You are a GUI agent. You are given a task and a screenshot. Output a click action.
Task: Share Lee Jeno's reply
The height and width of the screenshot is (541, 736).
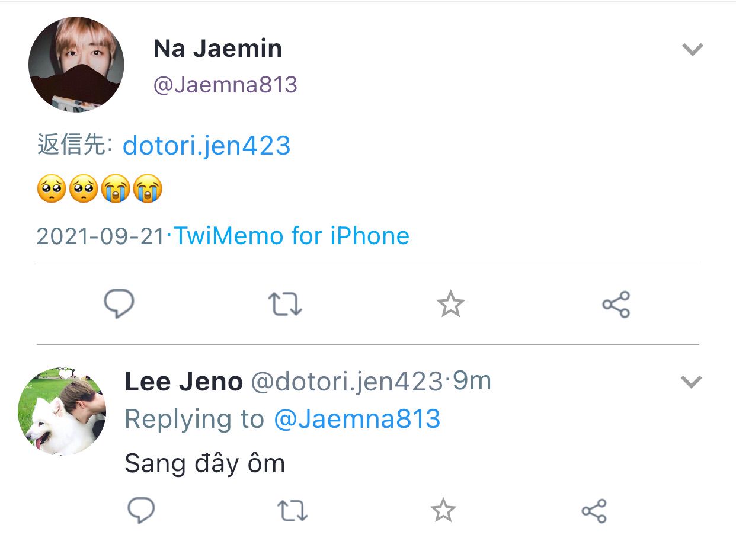click(594, 511)
